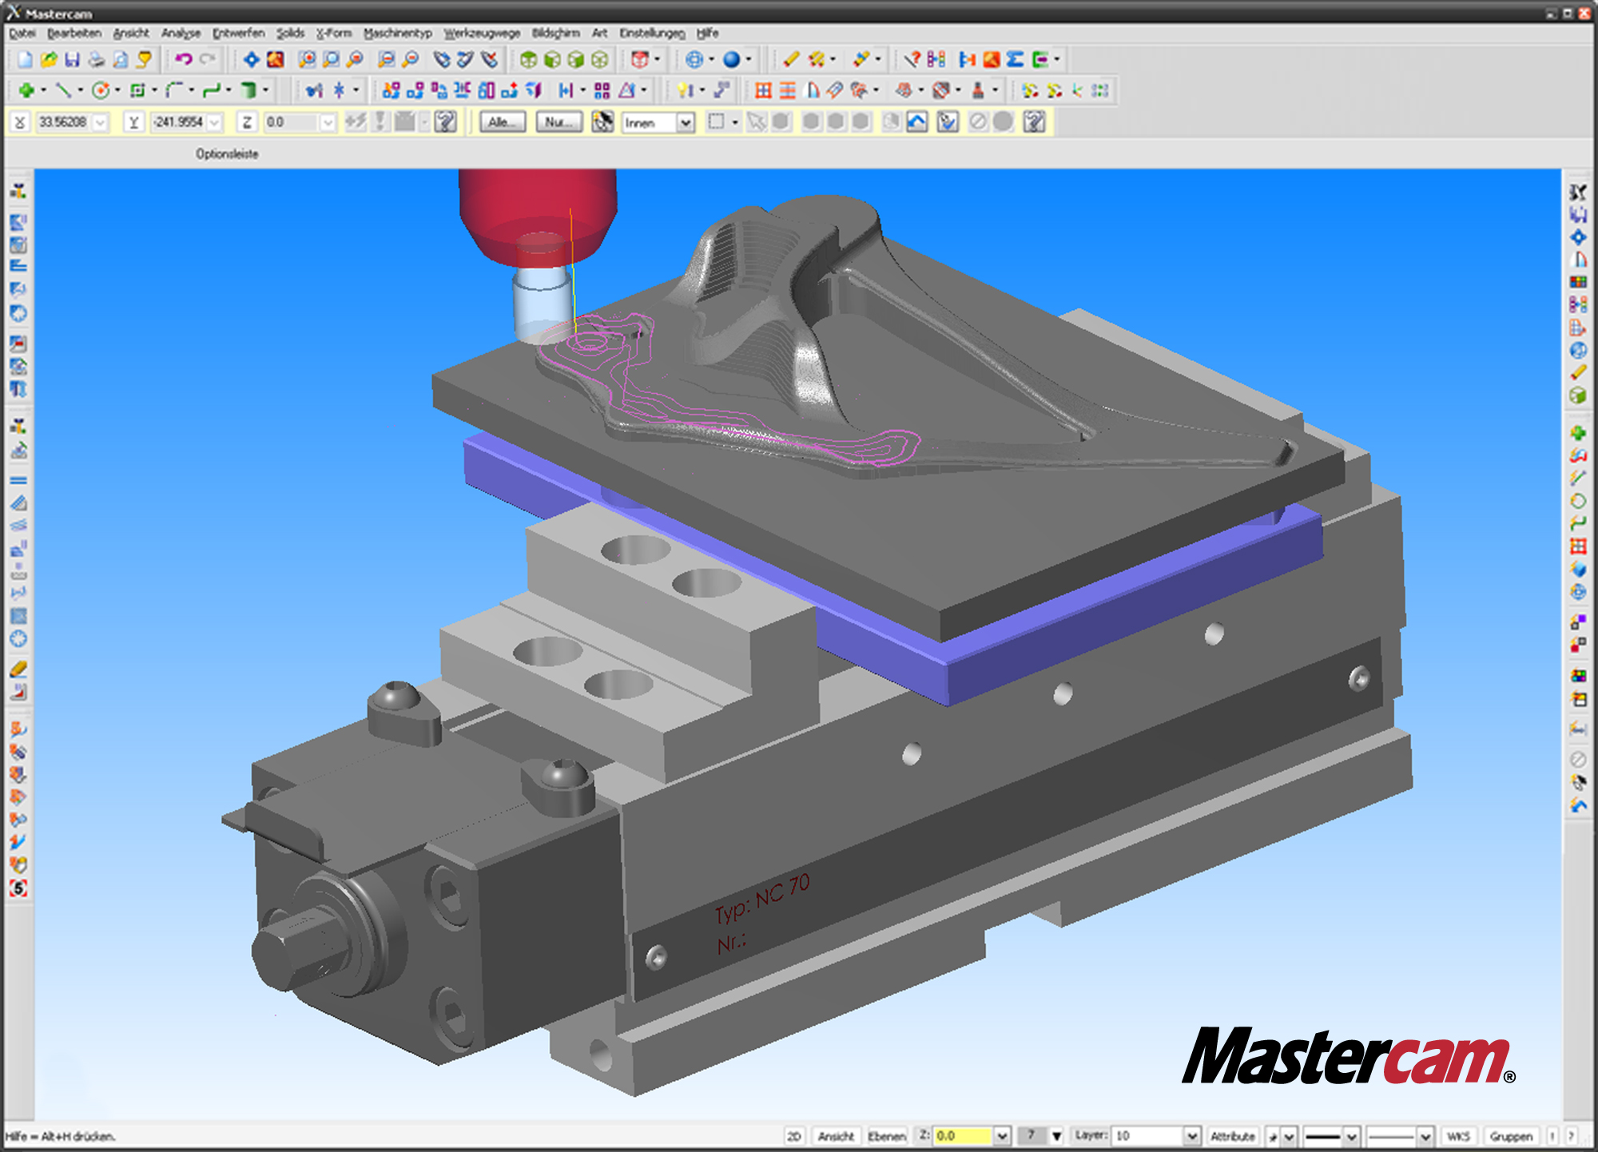Click the Attribute button in the status bar
1598x1152 pixels.
[x=1234, y=1135]
